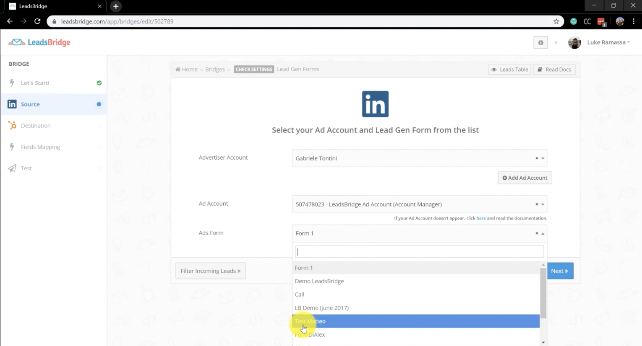
Task: Bookmark this page with the star icon
Action: click(556, 21)
